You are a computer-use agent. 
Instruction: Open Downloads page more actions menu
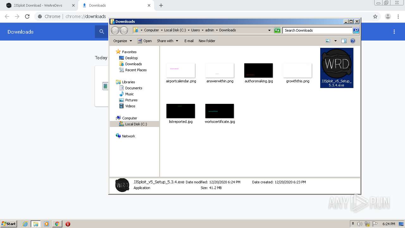394,32
